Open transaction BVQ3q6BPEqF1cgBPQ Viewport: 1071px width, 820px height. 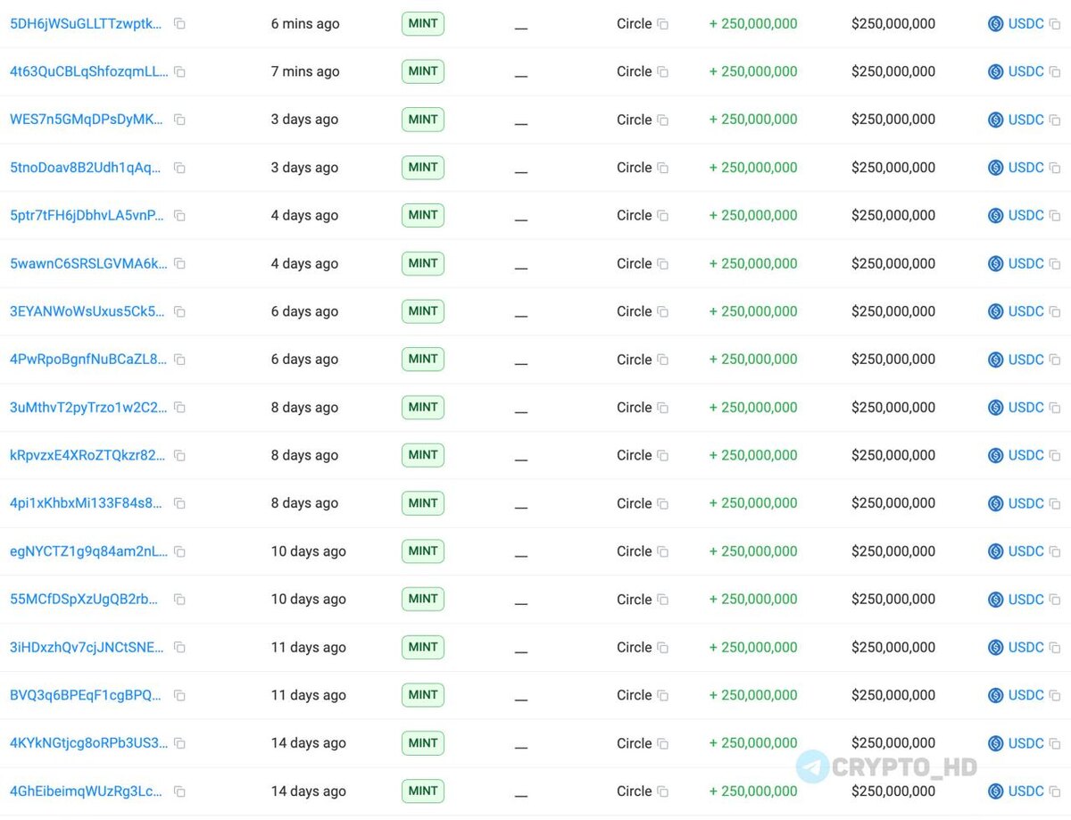(87, 695)
